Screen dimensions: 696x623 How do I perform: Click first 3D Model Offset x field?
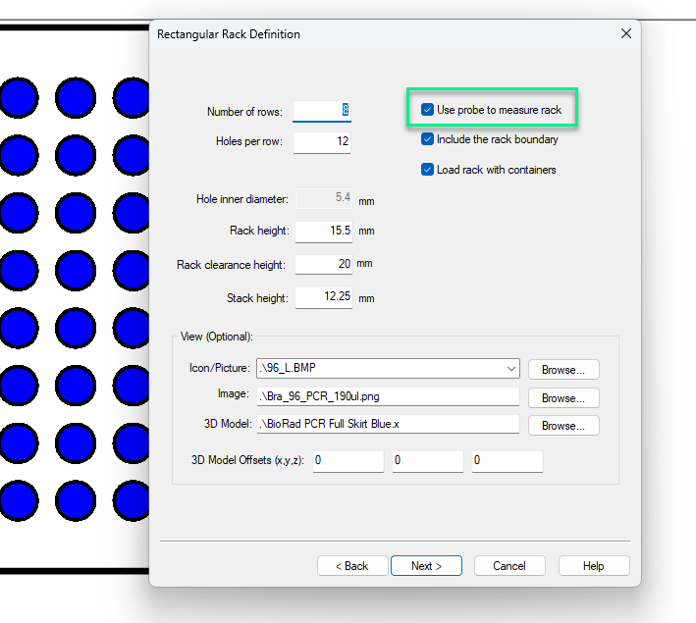tap(348, 460)
